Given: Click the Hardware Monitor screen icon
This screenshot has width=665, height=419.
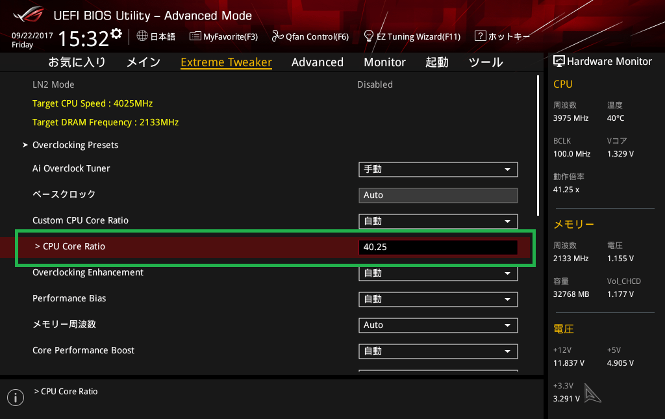Looking at the screenshot, I should [x=559, y=62].
